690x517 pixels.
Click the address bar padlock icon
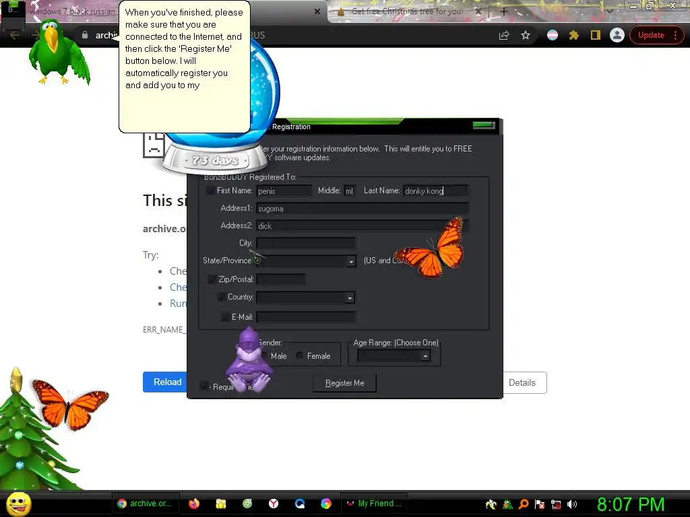coord(84,35)
